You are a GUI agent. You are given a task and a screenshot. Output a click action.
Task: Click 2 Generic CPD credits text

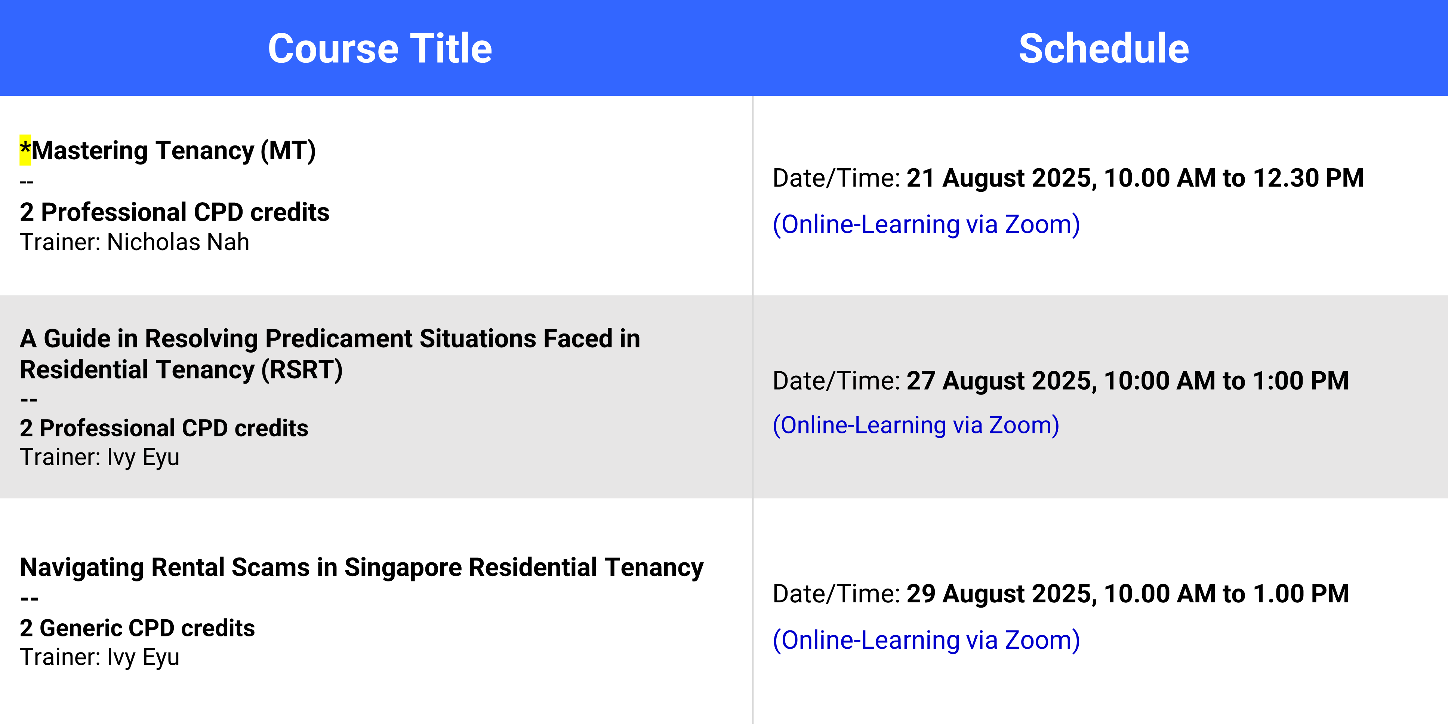[x=137, y=628]
